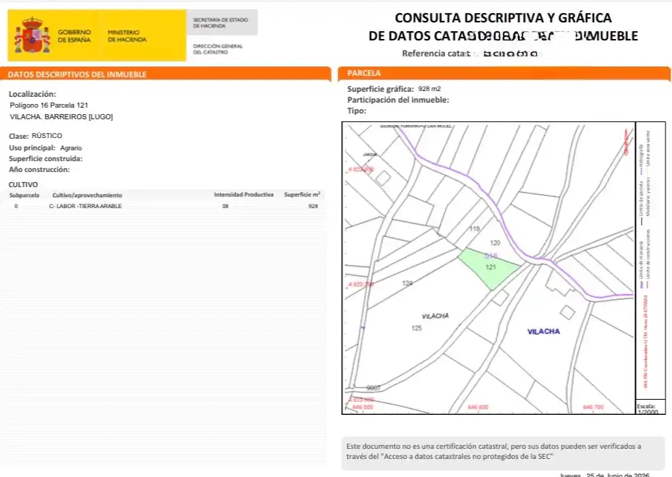Click parcel number 125 on map

pyautogui.click(x=417, y=328)
